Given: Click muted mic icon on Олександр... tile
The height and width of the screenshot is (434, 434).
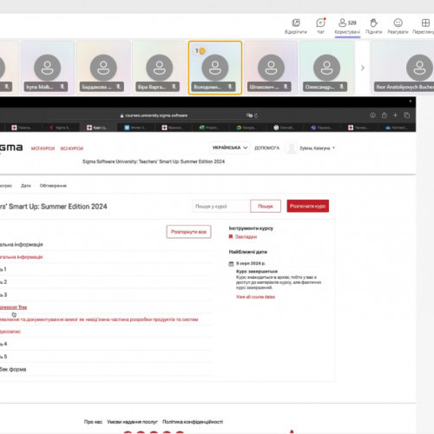Looking at the screenshot, I should pyautogui.click(x=341, y=87).
